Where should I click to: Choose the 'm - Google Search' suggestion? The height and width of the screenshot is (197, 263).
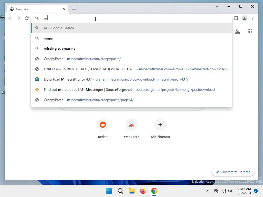click(131, 28)
